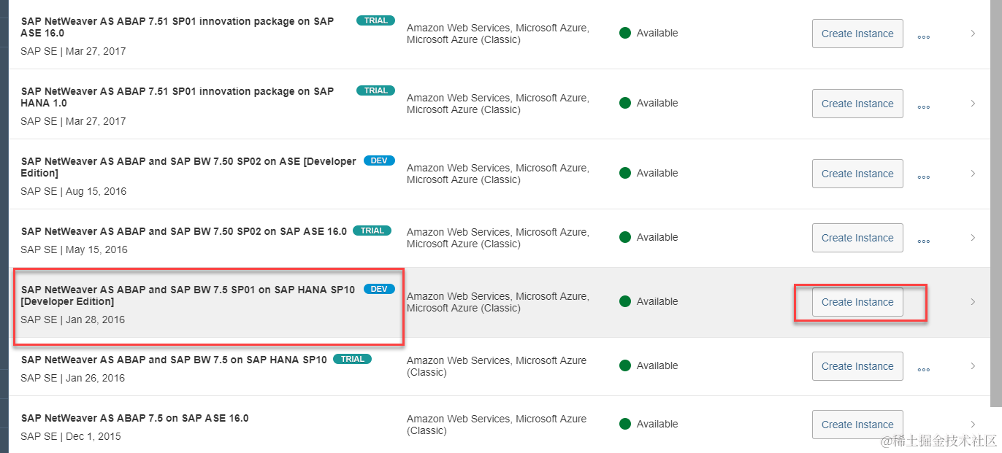1002x453 pixels.
Task: Click TRIAL badge on ABAP 7.51 SAP ASE 16.0 row
Action: point(375,20)
